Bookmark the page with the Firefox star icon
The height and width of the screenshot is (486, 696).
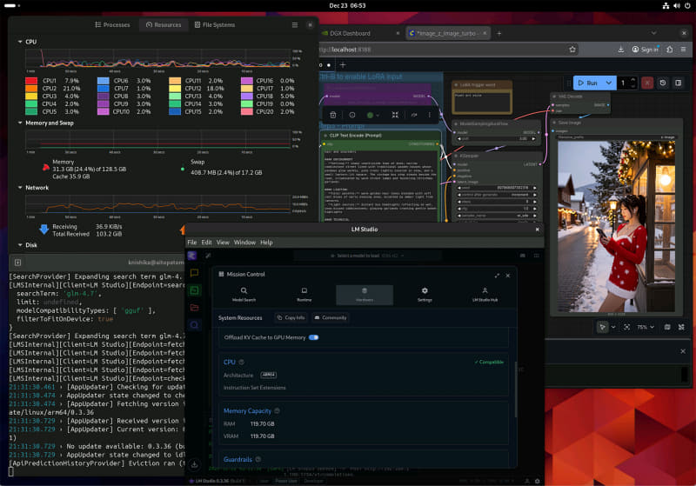tap(572, 50)
